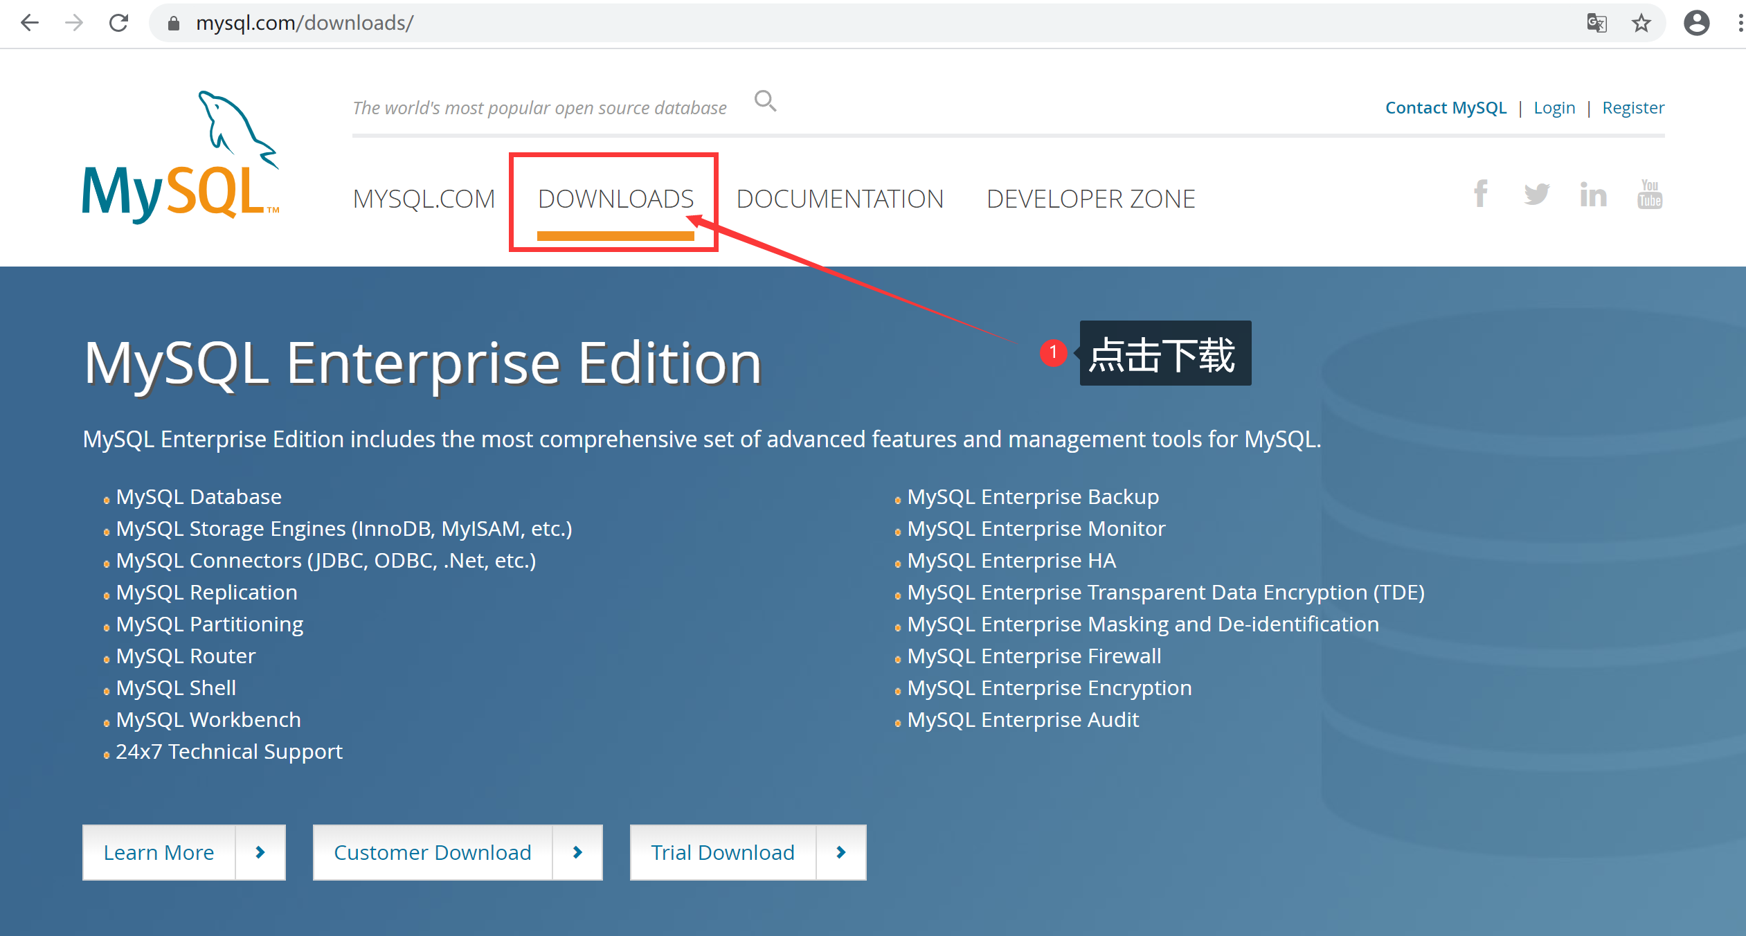Bookmark this page with star icon
The image size is (1746, 936).
[1641, 24]
